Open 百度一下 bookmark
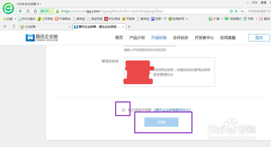 point(159,19)
